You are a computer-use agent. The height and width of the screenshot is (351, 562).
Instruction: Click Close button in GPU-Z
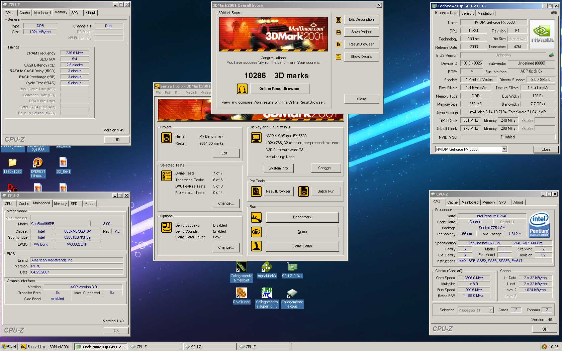[546, 149]
